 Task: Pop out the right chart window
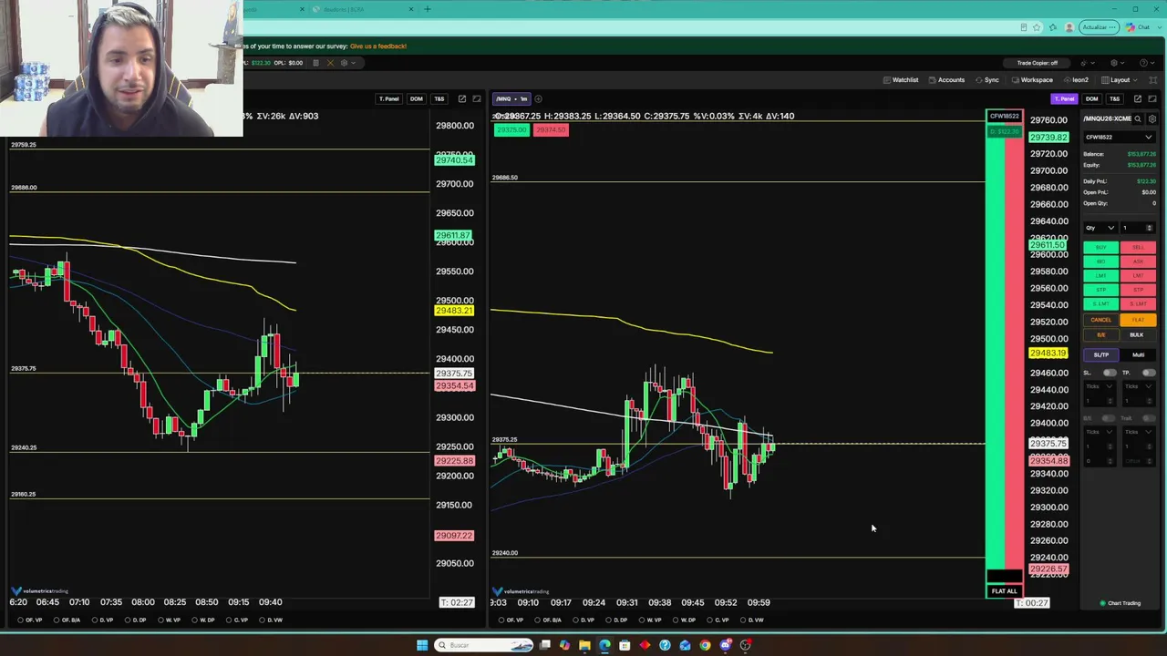coord(1137,98)
